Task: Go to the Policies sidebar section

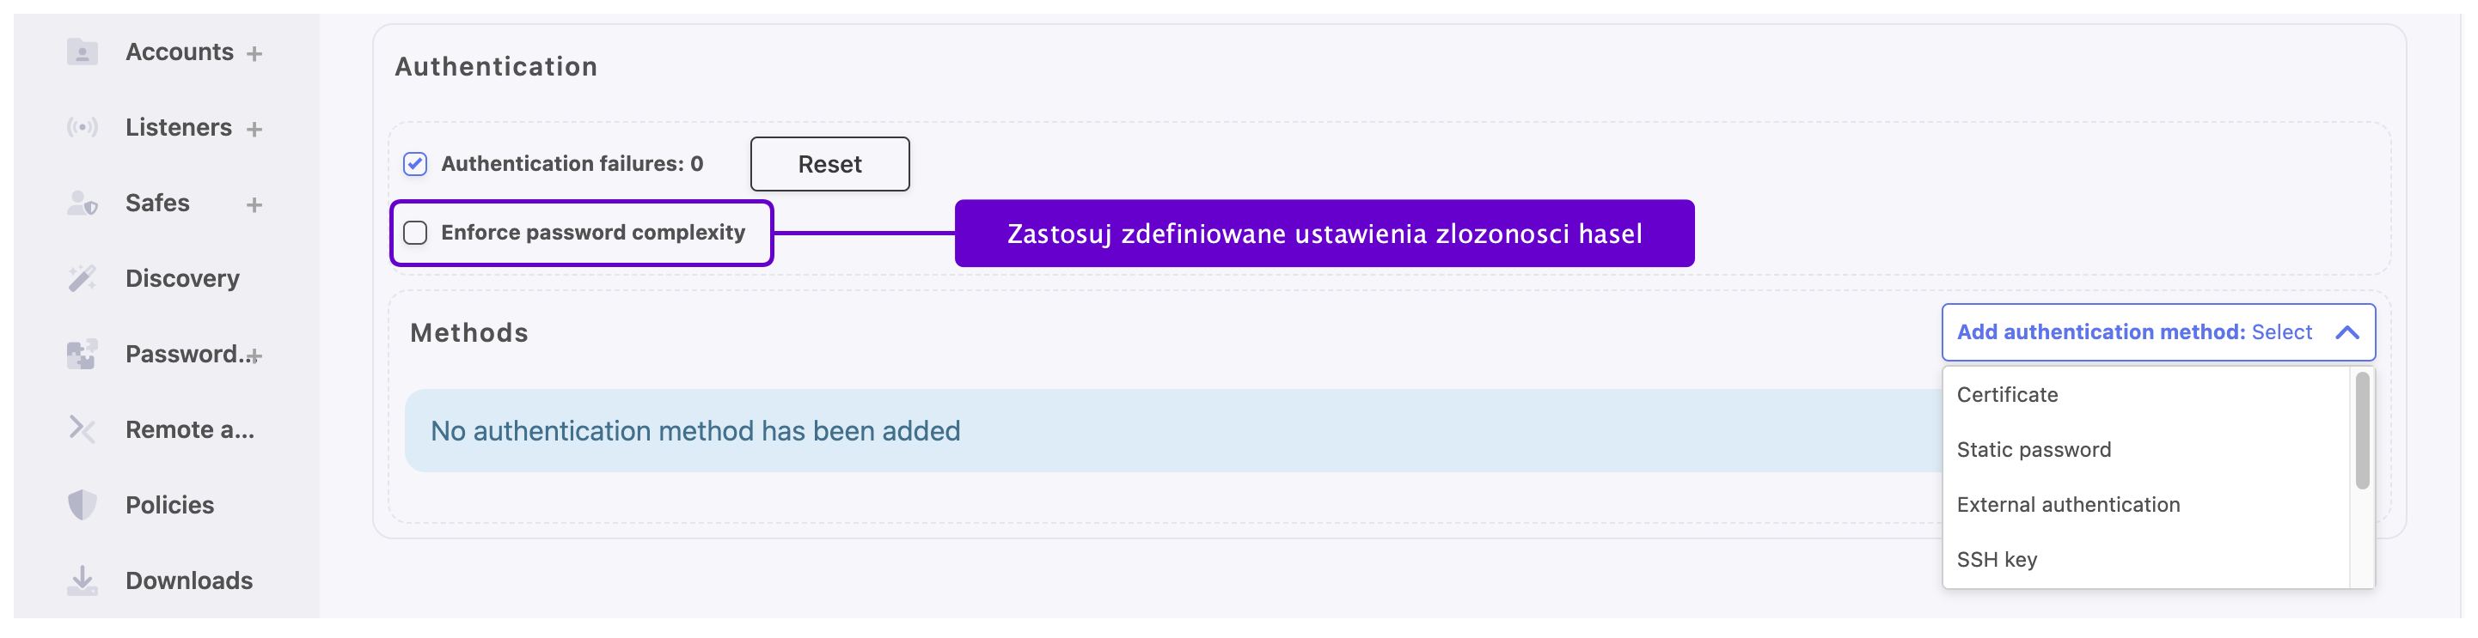Action: pos(169,506)
